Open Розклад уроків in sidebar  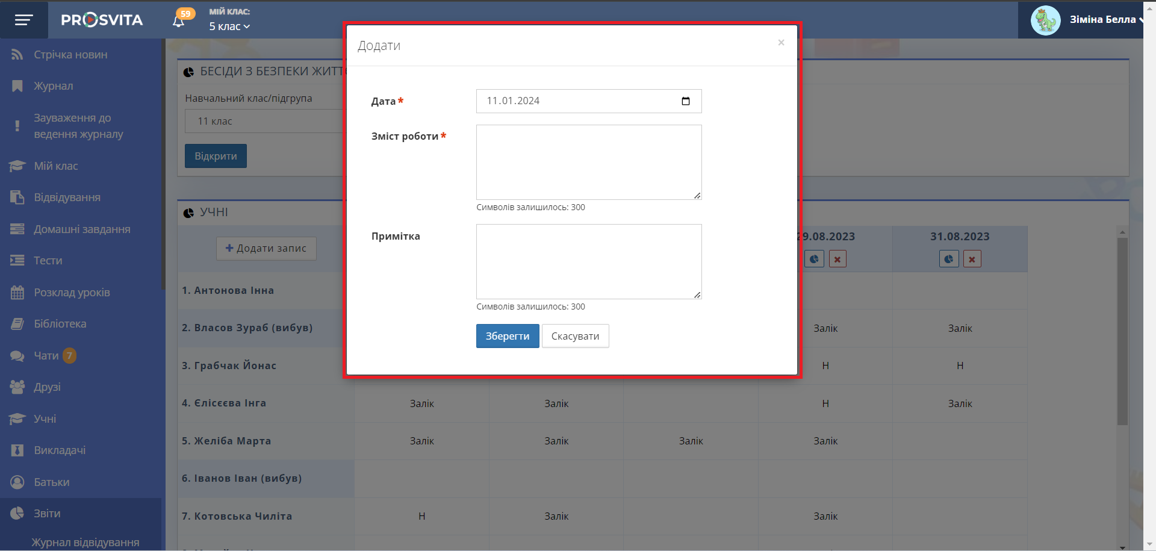point(72,293)
